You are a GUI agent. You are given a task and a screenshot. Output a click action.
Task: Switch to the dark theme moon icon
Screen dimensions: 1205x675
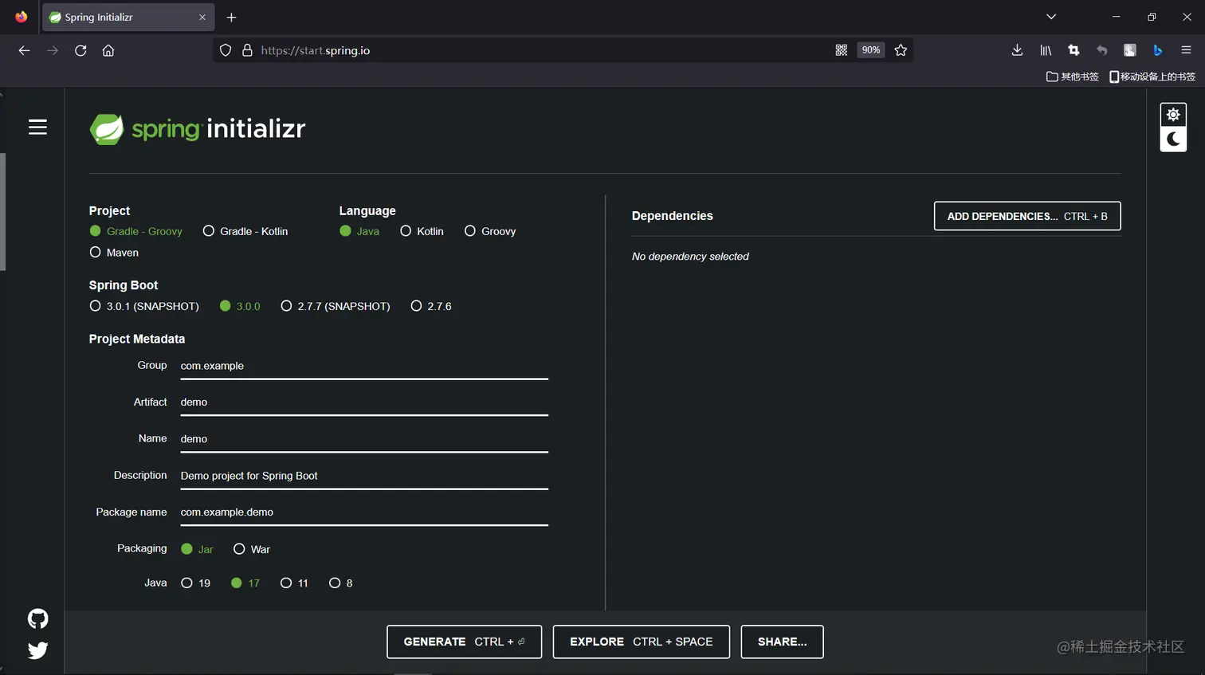click(x=1173, y=139)
